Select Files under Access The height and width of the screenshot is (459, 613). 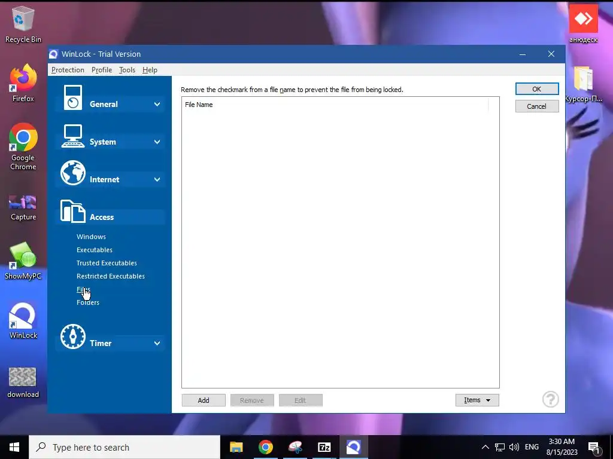[83, 289]
